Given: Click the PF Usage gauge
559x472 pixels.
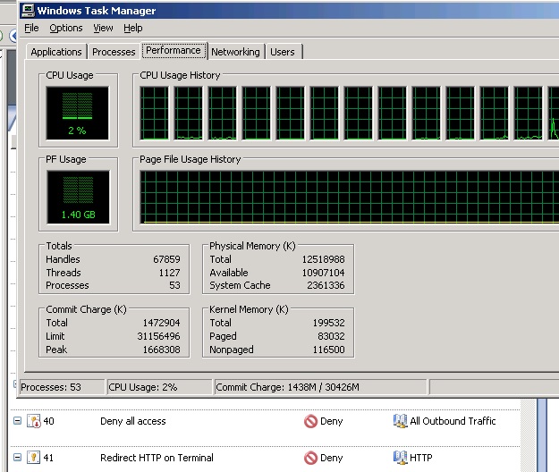Looking at the screenshot, I should tap(78, 197).
